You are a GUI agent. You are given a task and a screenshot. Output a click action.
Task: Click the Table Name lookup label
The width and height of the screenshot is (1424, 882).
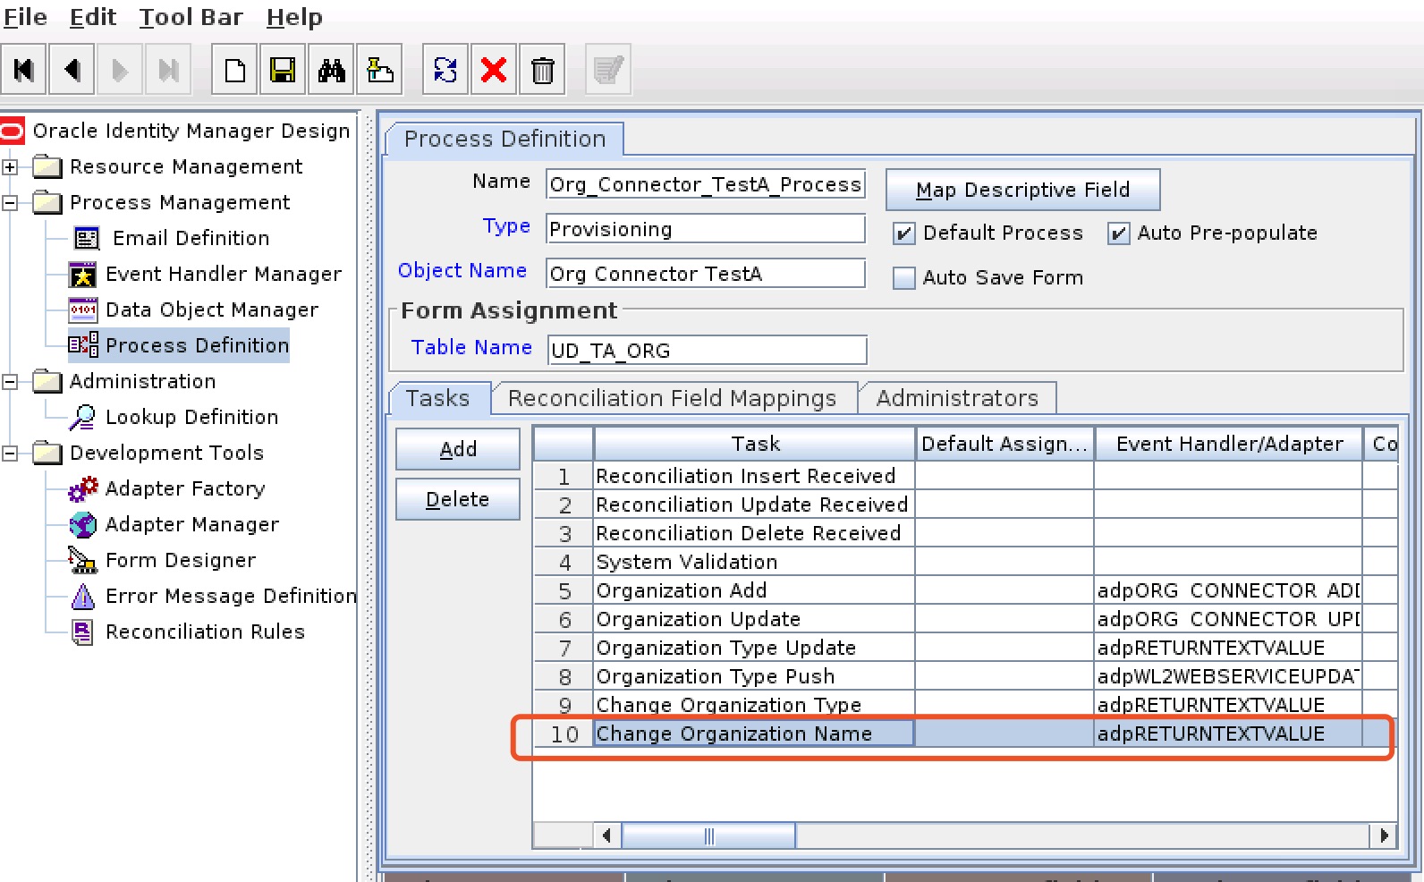(471, 347)
